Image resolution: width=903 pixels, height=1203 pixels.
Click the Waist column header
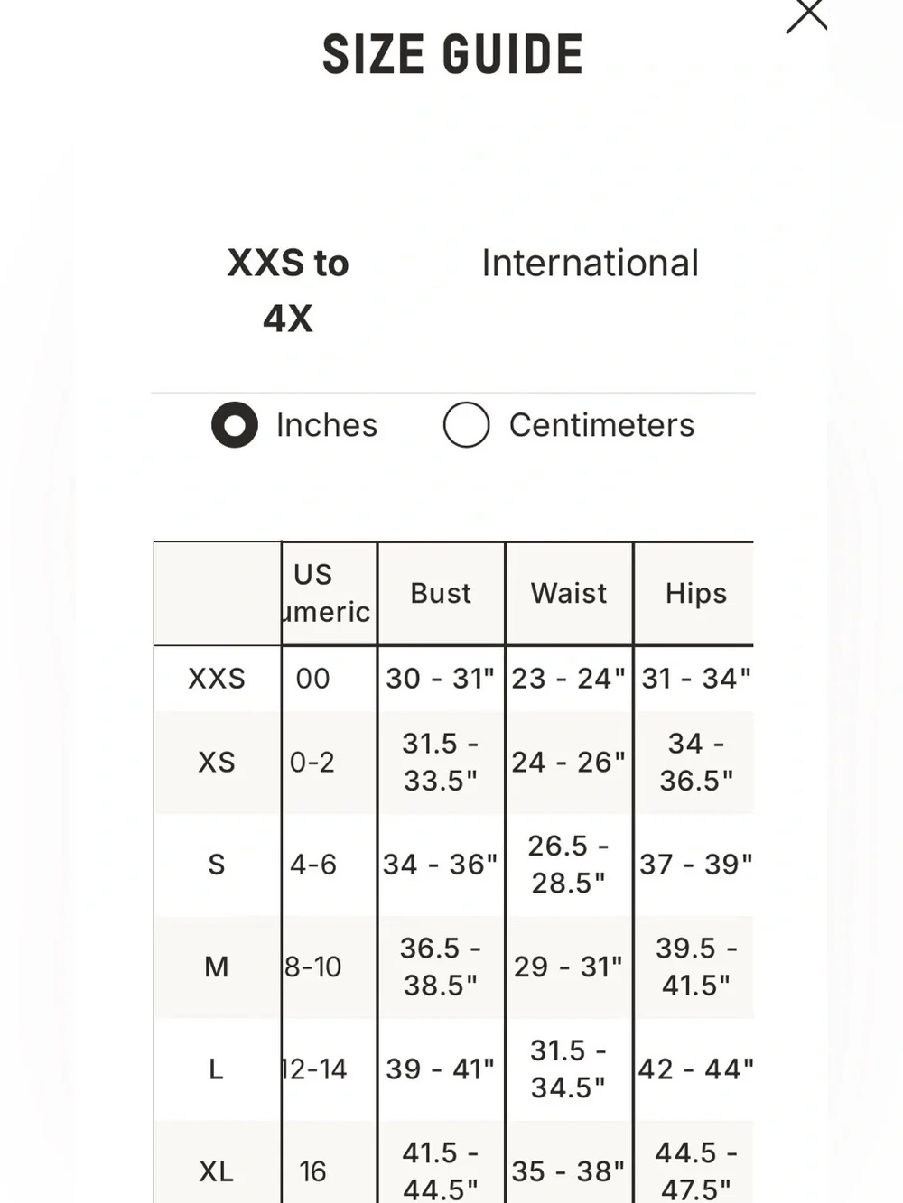click(x=569, y=594)
